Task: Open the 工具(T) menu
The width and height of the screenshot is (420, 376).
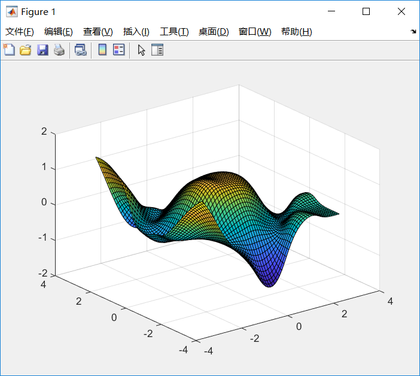Action: pos(174,32)
